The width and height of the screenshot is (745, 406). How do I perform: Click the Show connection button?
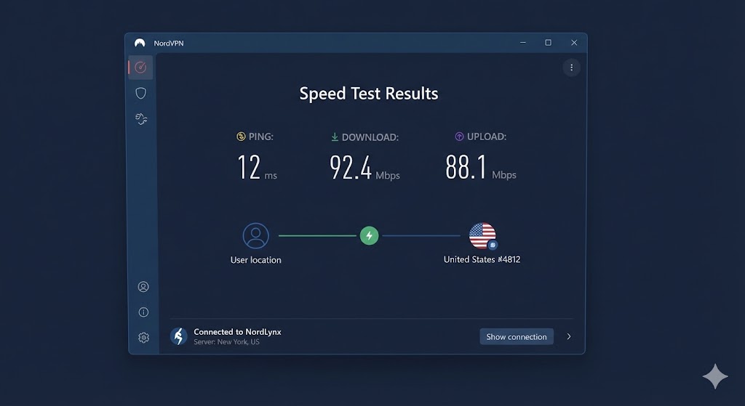tap(517, 337)
